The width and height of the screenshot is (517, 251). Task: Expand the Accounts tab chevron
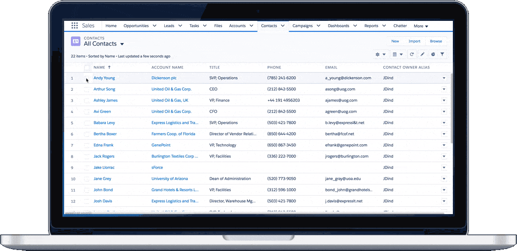(251, 26)
